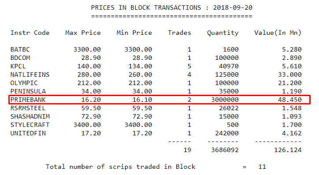Click the total scrips count 11
The height and width of the screenshot is (175, 319).
(x=262, y=167)
